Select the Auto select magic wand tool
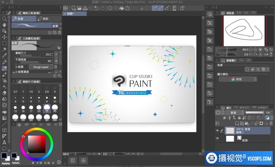Screen dimensions: 275x167 [4, 49]
